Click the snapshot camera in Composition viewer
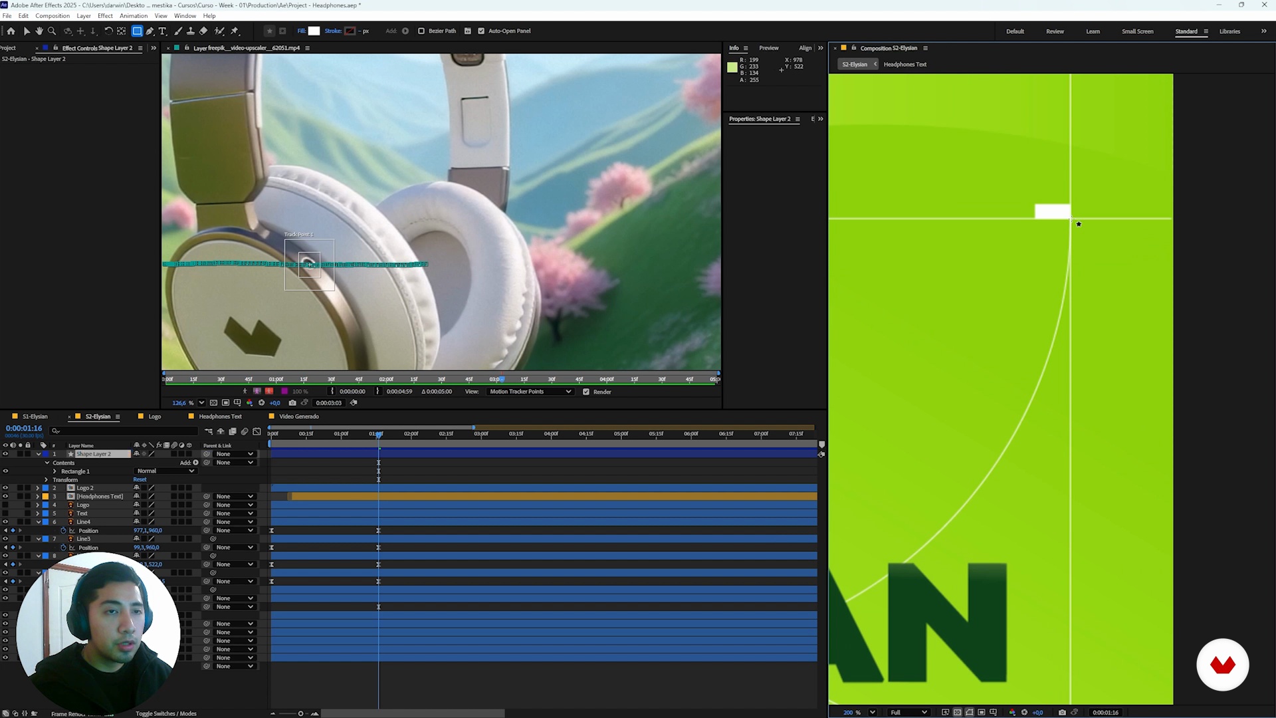 (x=1062, y=713)
